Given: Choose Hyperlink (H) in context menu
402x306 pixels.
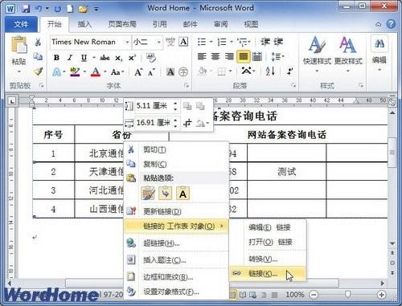Looking at the screenshot, I should coord(176,243).
